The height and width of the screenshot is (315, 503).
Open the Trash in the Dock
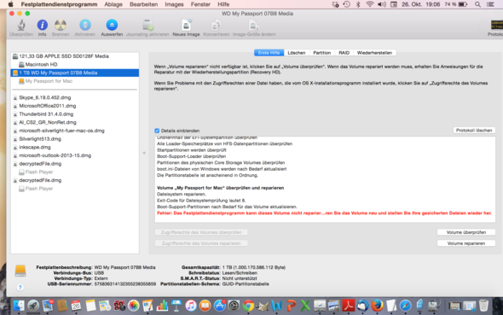point(483,306)
